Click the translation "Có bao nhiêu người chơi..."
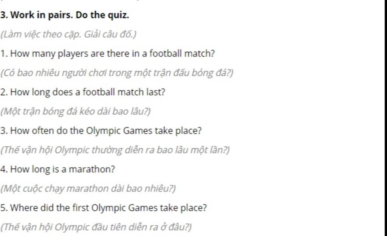 [x=116, y=73]
